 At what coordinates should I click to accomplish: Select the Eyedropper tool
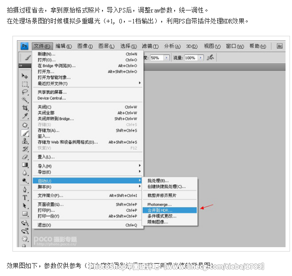tap(25, 116)
